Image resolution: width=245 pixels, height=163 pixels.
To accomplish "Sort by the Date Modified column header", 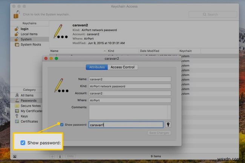I will click(158, 51).
